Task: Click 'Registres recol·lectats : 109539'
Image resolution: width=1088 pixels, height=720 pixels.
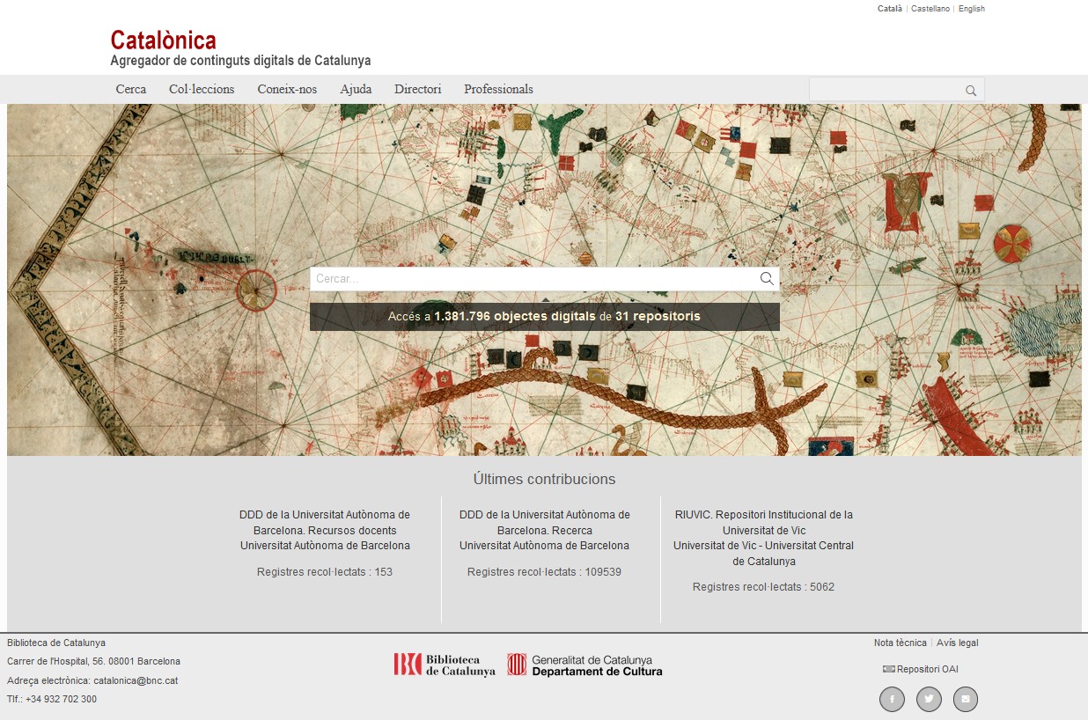Action: click(x=545, y=572)
